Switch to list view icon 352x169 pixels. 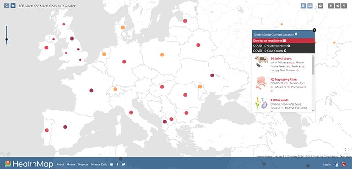point(303,6)
